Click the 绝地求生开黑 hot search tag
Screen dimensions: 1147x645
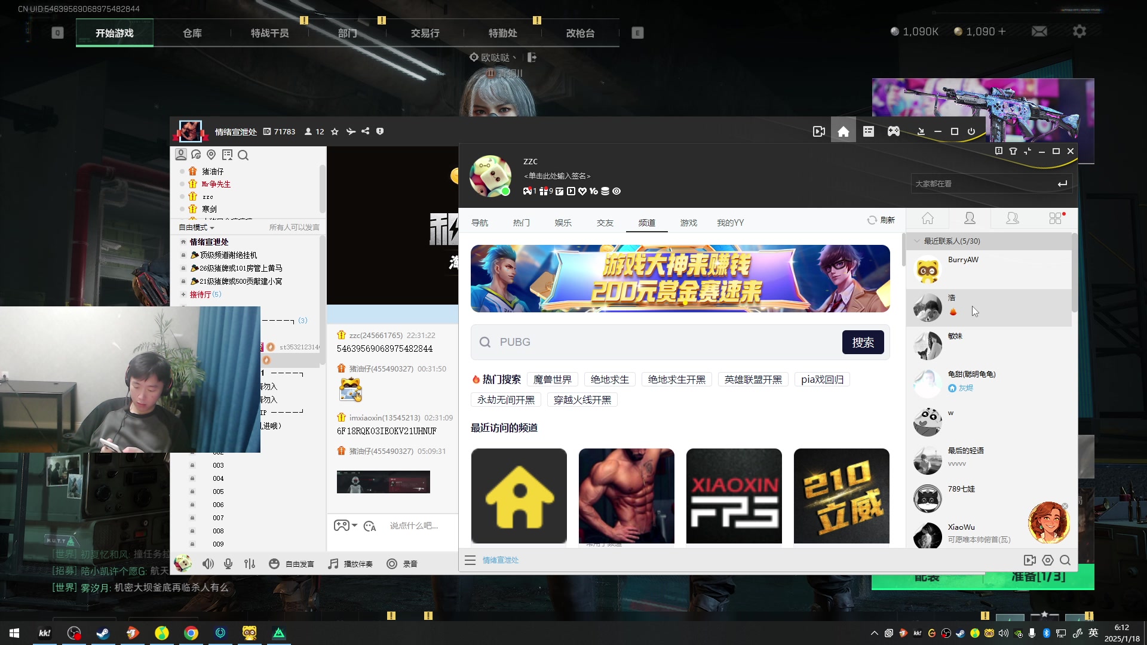(676, 380)
